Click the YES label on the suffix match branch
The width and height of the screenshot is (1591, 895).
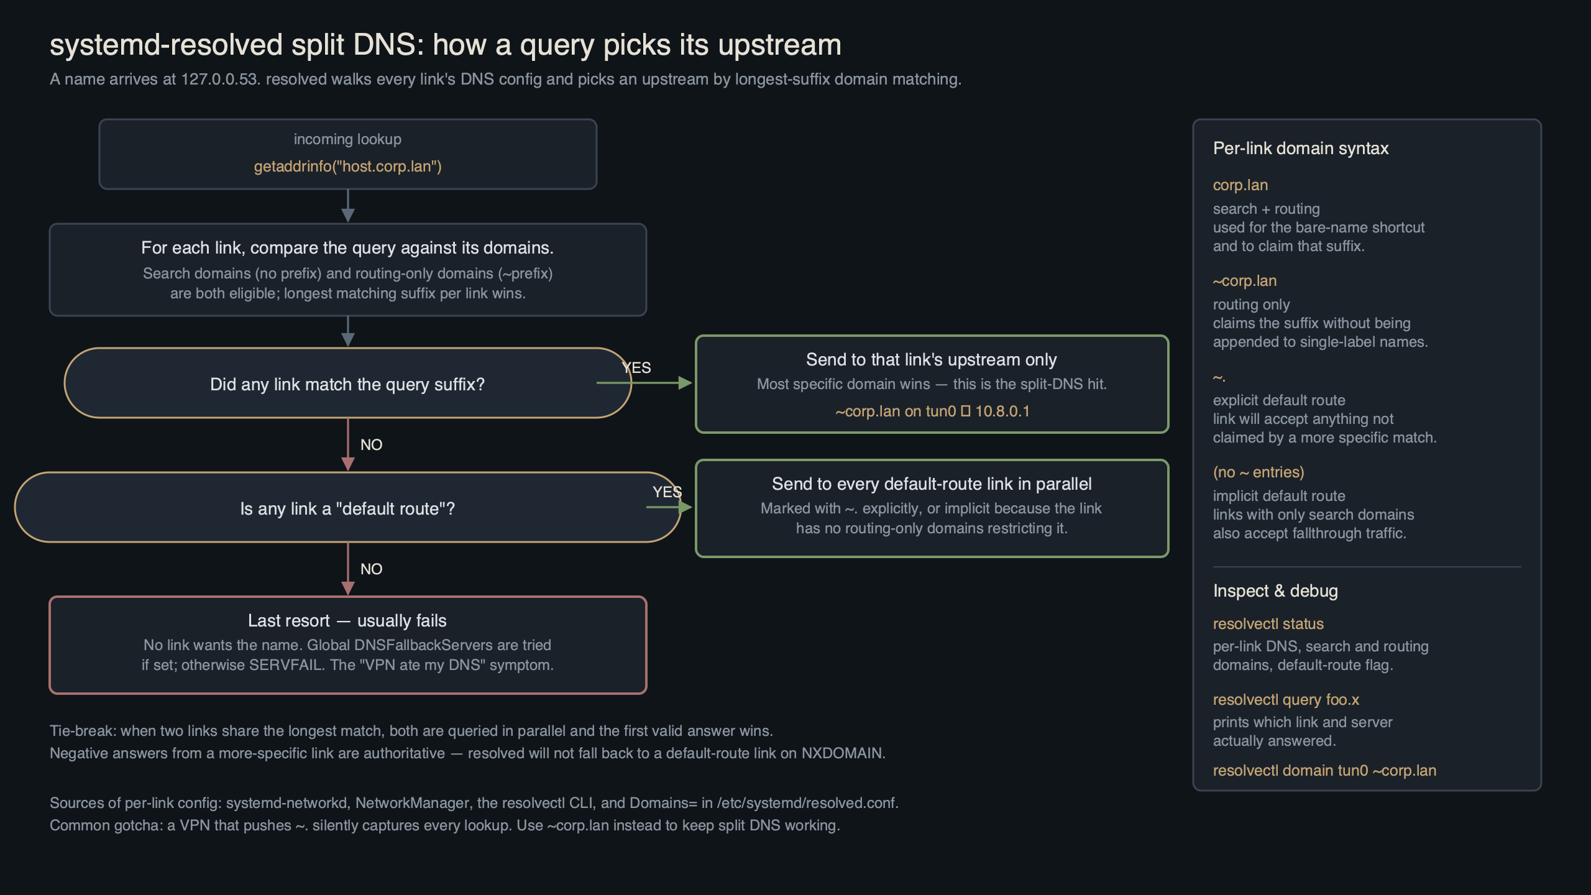(x=636, y=367)
